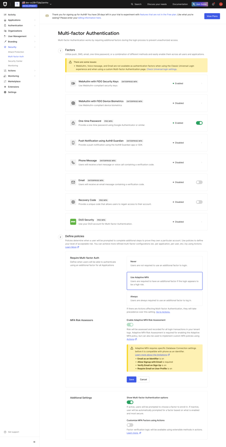Open the user avatar menu

click(221, 4)
